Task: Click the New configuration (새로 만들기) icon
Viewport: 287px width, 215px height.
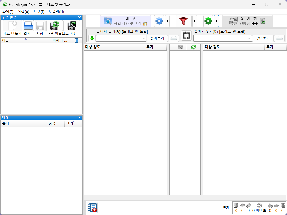Action: (x=12, y=26)
